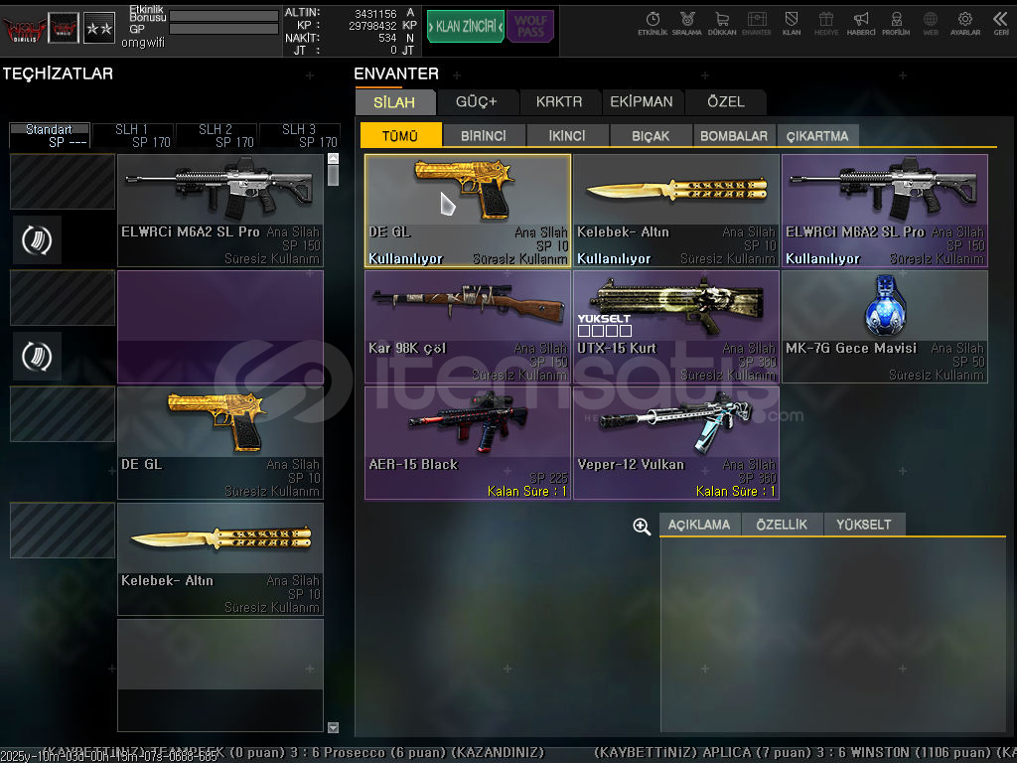This screenshot has width=1017, height=763.
Task: Select the AER-15 Black rifle
Action: pos(468,443)
